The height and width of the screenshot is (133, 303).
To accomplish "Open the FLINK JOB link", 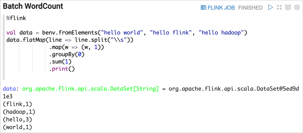I will [x=221, y=8].
